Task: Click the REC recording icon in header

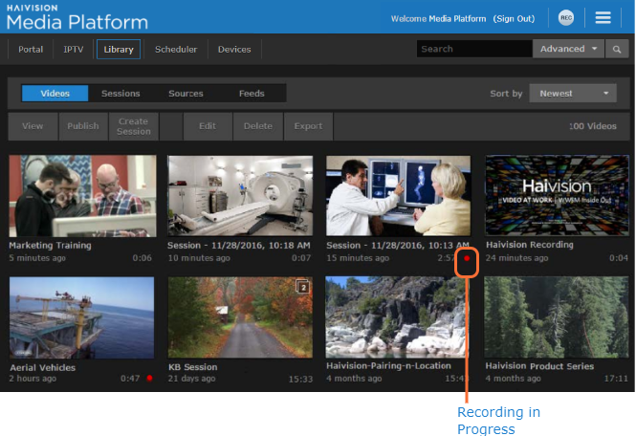Action: (566, 17)
